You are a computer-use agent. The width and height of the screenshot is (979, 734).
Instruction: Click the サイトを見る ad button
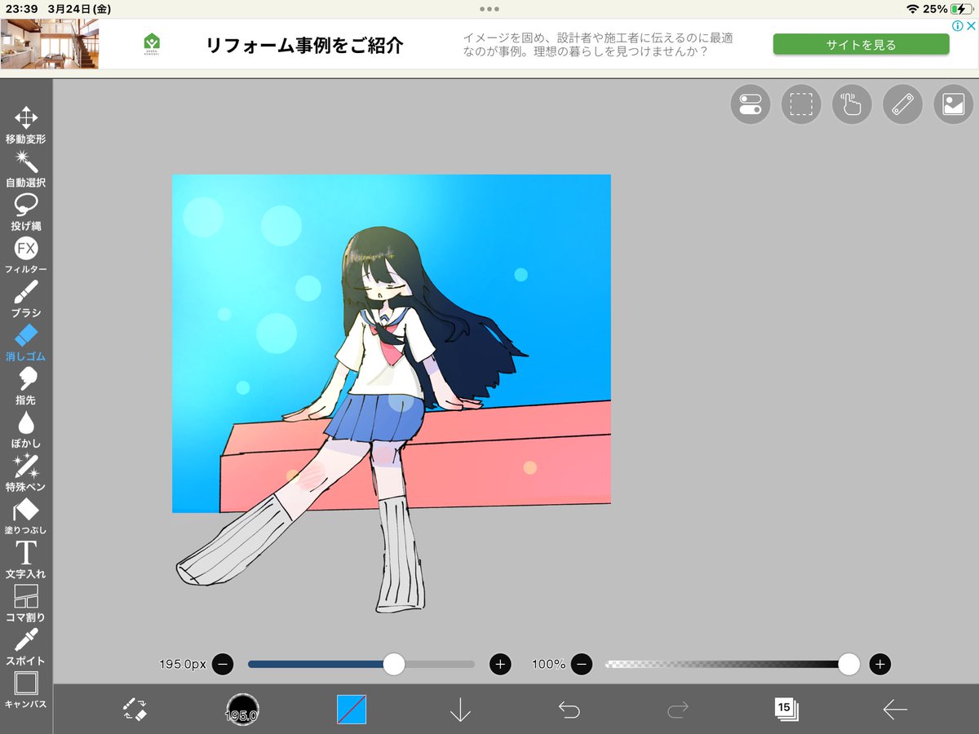(861, 44)
